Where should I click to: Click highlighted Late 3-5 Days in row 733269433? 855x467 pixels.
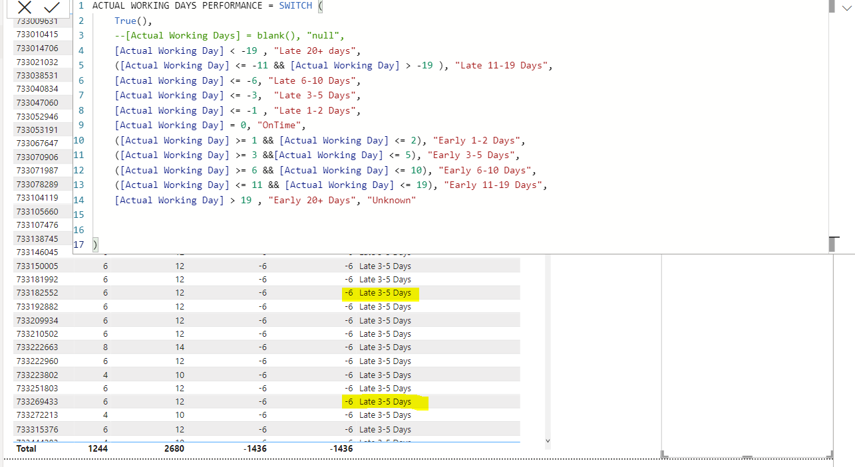[x=385, y=402]
